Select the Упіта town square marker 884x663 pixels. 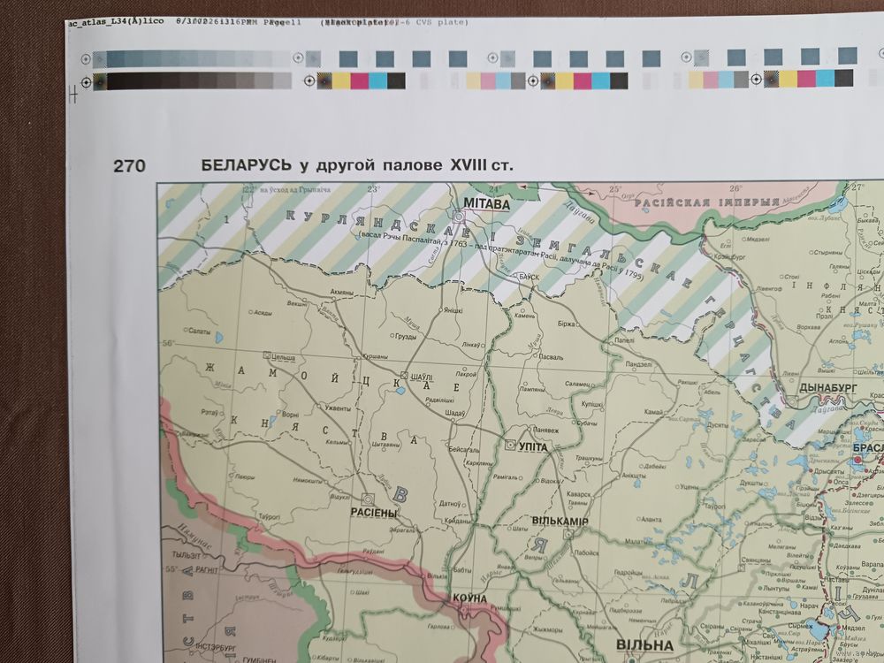[x=509, y=446]
